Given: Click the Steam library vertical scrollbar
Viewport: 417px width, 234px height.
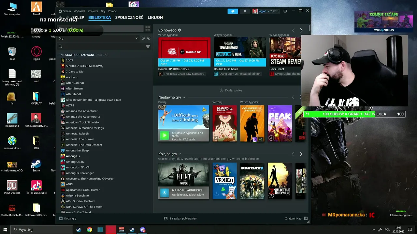Looking at the screenshot, I should (x=309, y=28).
